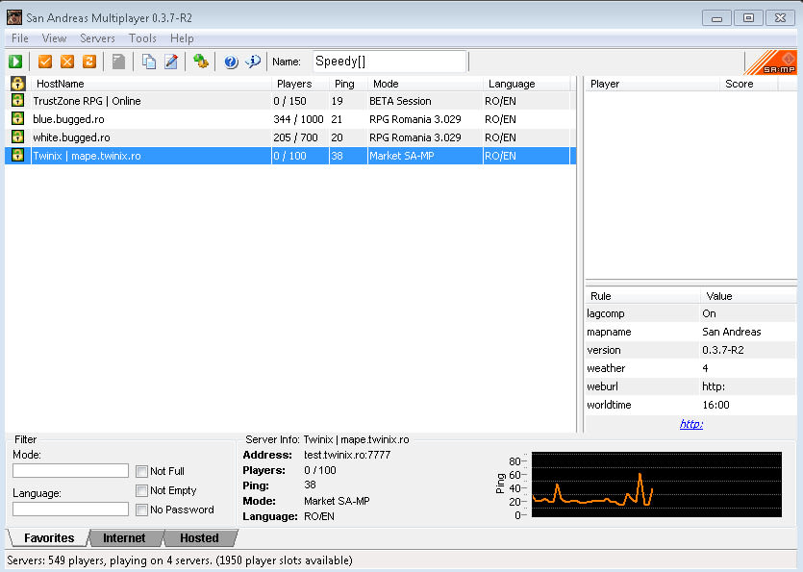Screen dimensions: 803x572
Task: Click the About info icon
Action: [253, 62]
